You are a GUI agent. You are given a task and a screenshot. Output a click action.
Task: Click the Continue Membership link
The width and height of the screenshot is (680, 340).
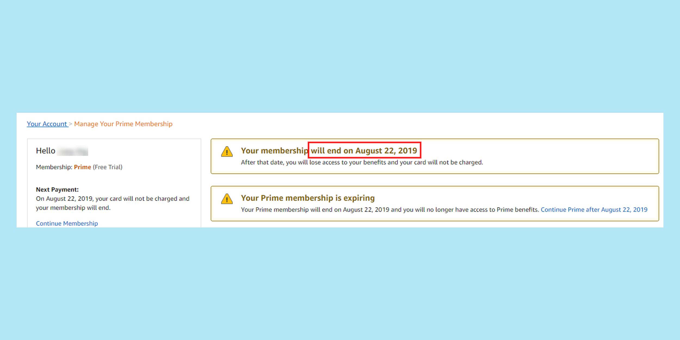coord(67,223)
